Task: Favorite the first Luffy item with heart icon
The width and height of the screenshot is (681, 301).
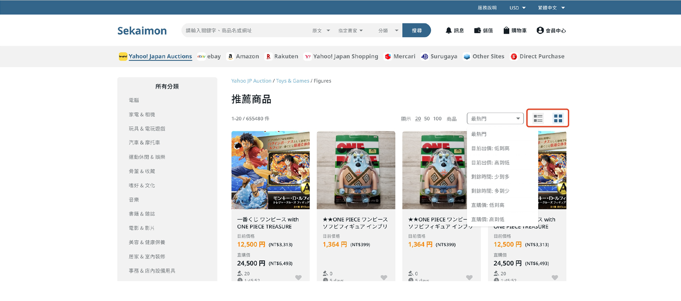Action: coord(298,278)
